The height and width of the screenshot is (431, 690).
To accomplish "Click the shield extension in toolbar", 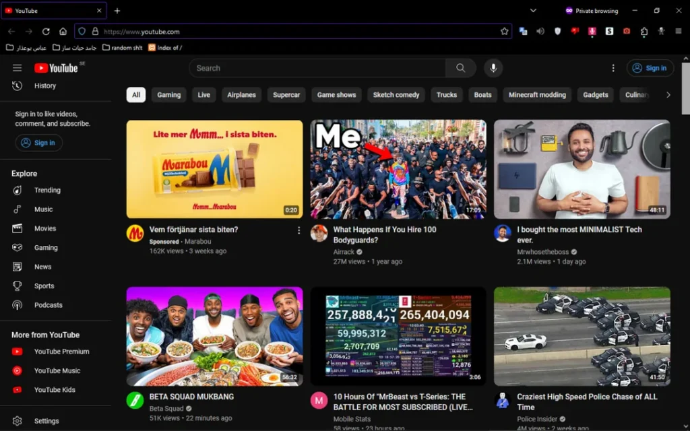I will click(x=557, y=32).
